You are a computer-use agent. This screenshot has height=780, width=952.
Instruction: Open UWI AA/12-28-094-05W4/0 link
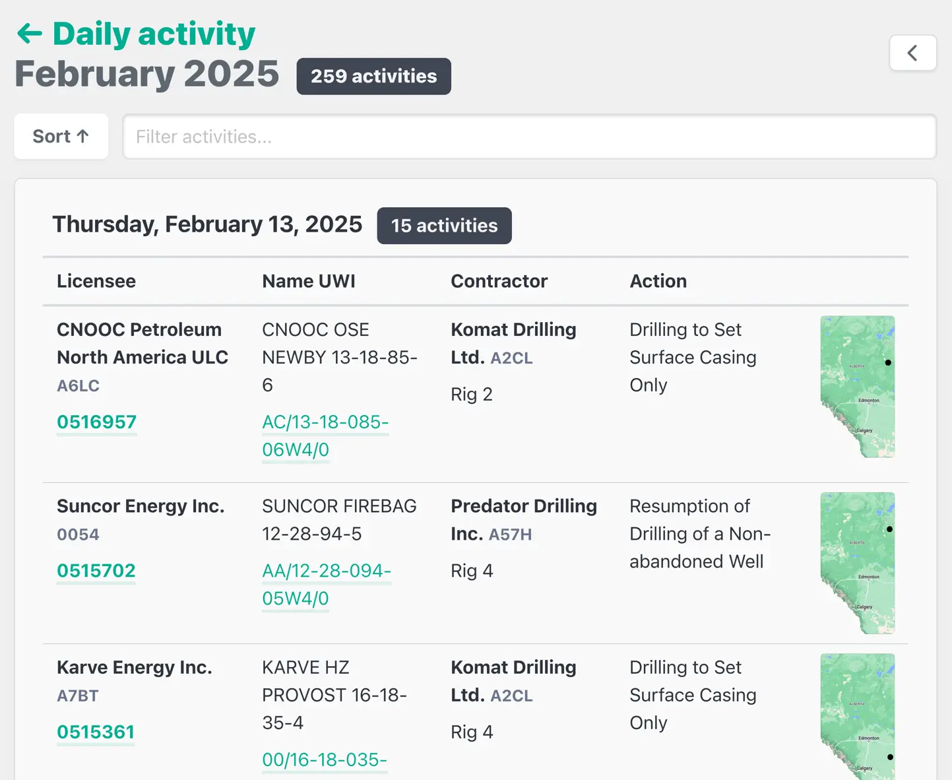click(327, 585)
